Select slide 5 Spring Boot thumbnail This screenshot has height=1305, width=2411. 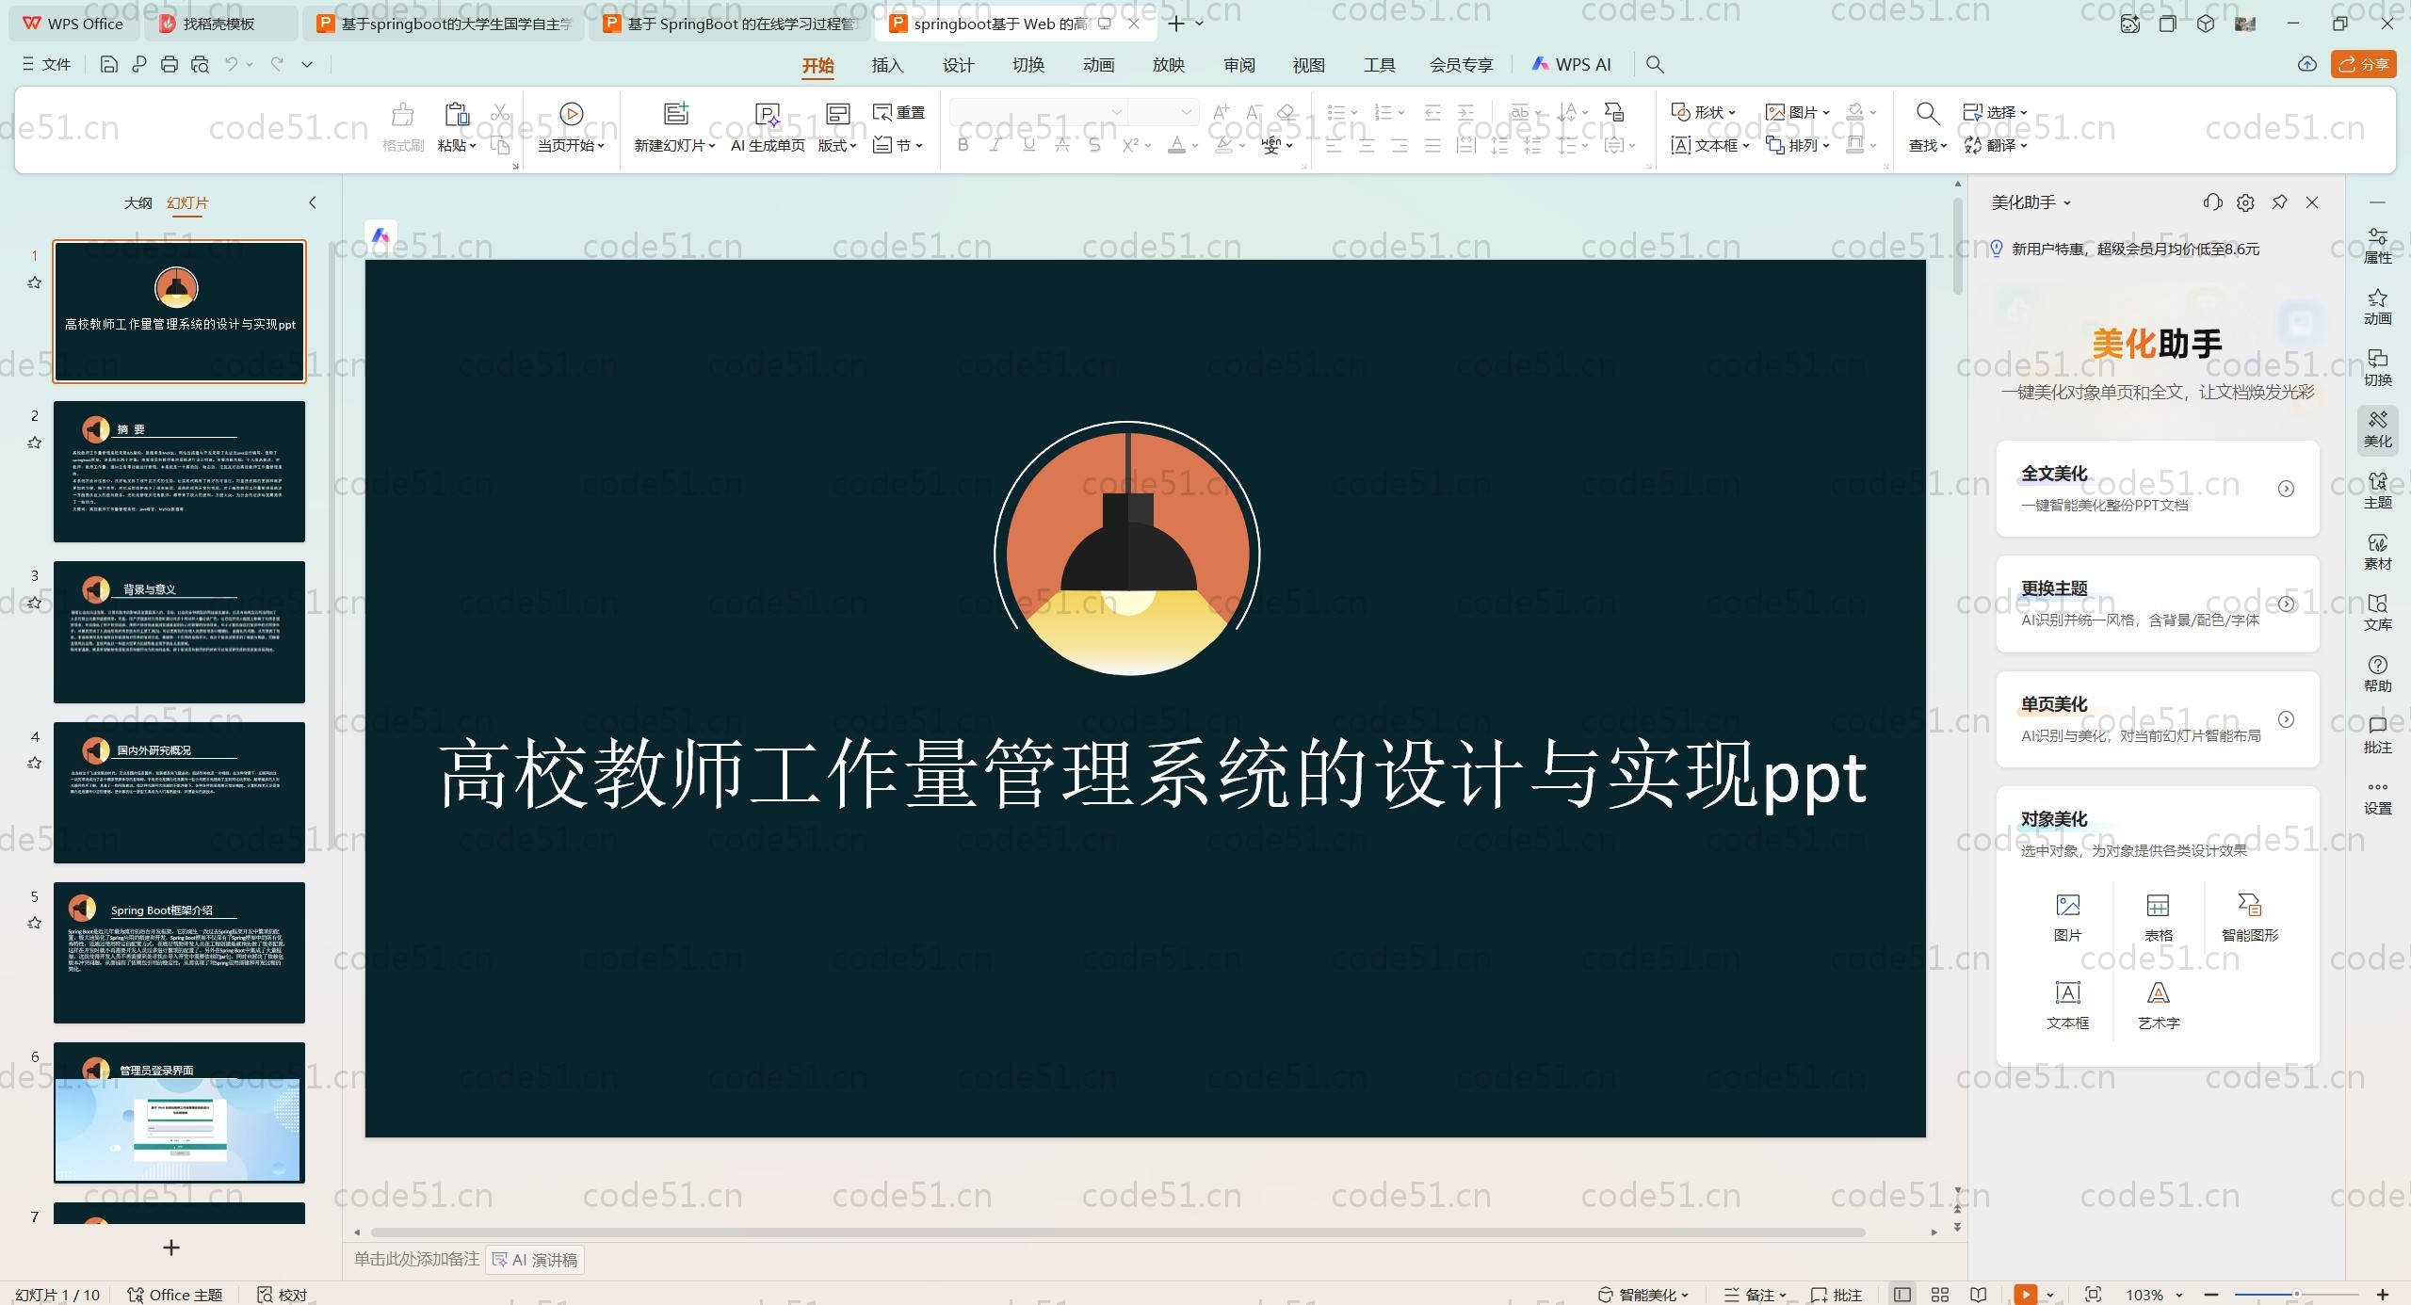click(x=179, y=952)
